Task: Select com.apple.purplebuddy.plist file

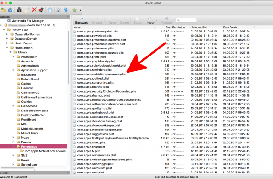Action: [x=96, y=61]
